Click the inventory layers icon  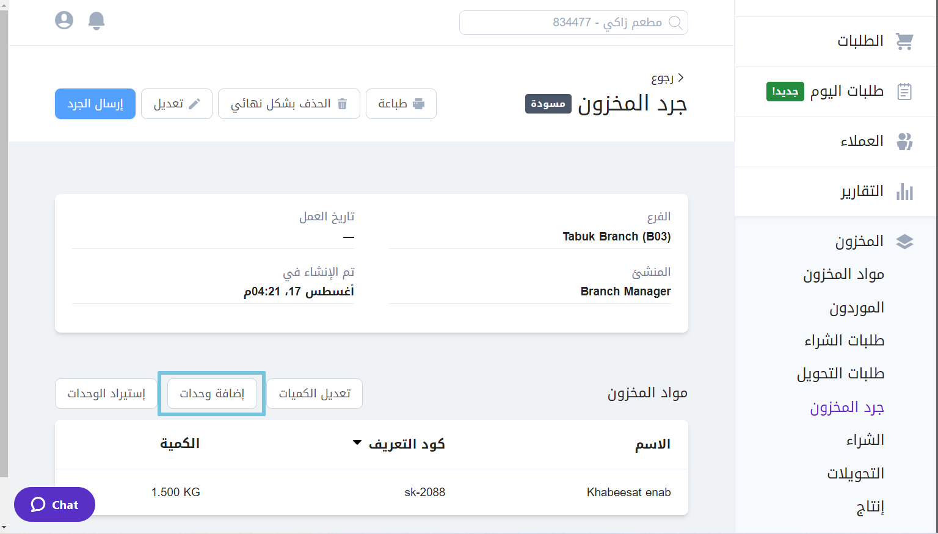point(904,242)
